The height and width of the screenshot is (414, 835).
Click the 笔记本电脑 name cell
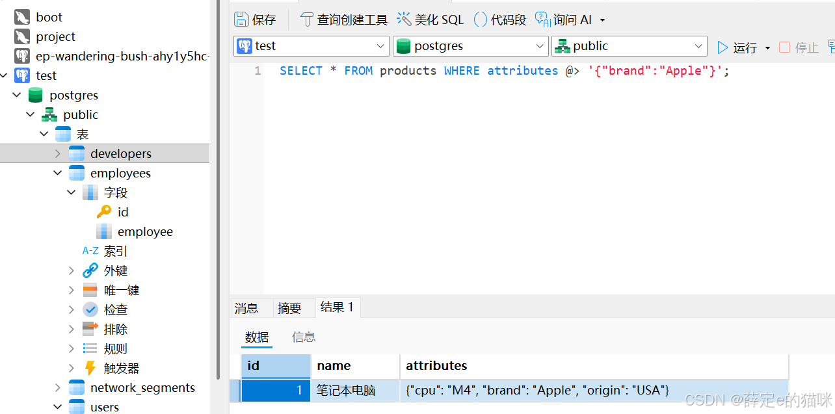(x=355, y=391)
